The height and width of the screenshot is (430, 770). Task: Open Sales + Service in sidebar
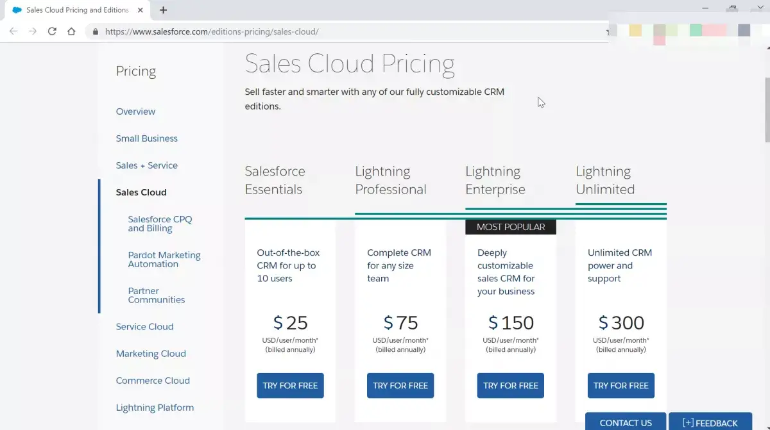point(146,165)
